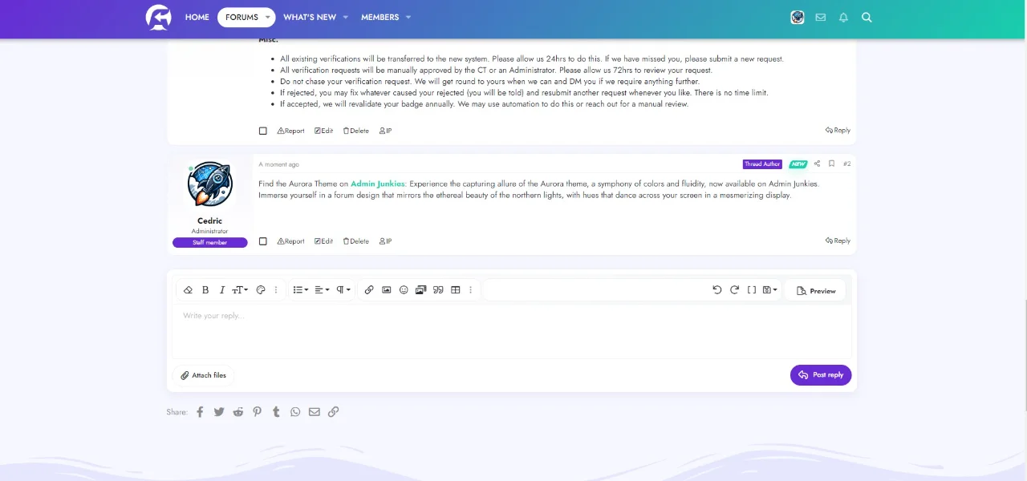Open the search magnifier icon
1027x481 pixels.
867,17
